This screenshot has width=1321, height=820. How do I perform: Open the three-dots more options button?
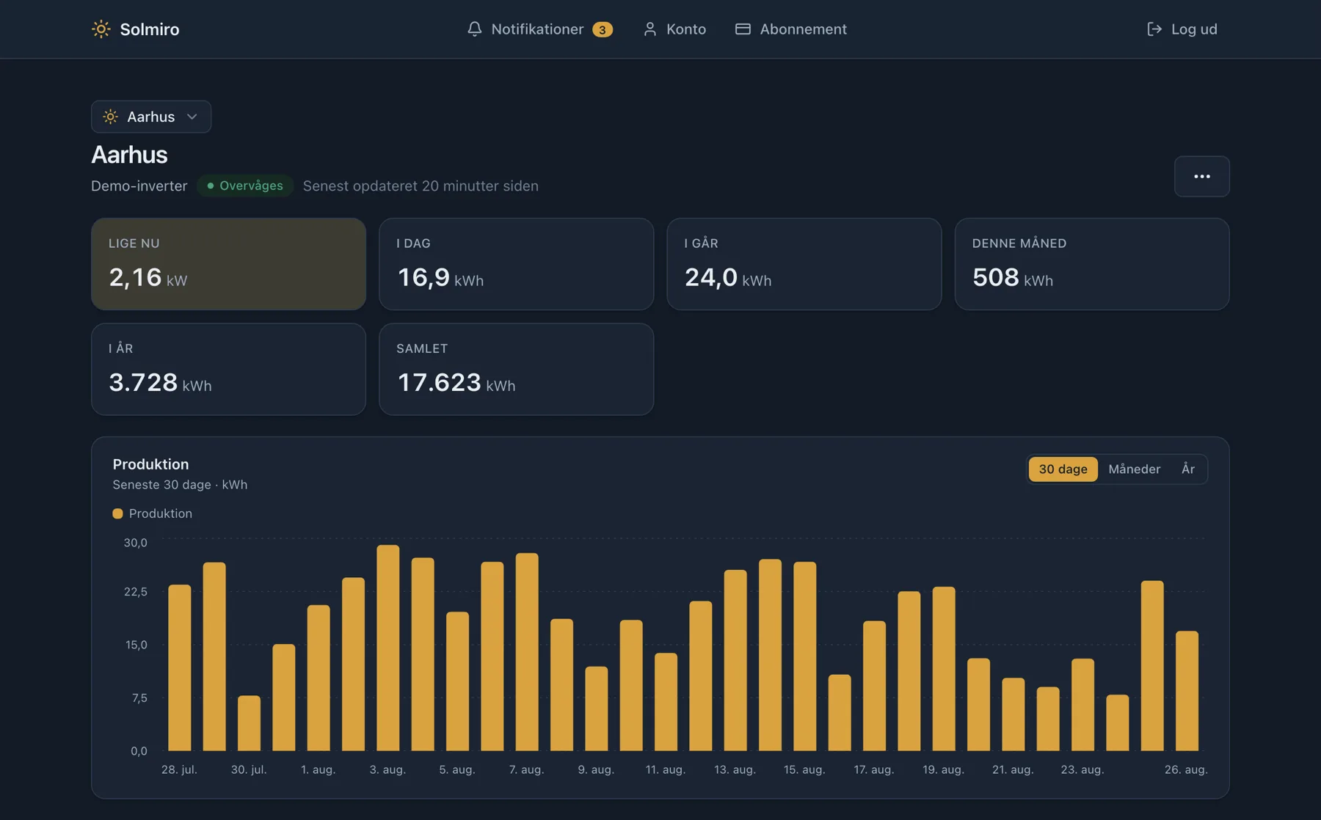pos(1201,176)
